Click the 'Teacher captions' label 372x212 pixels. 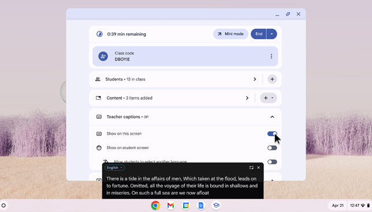123,117
